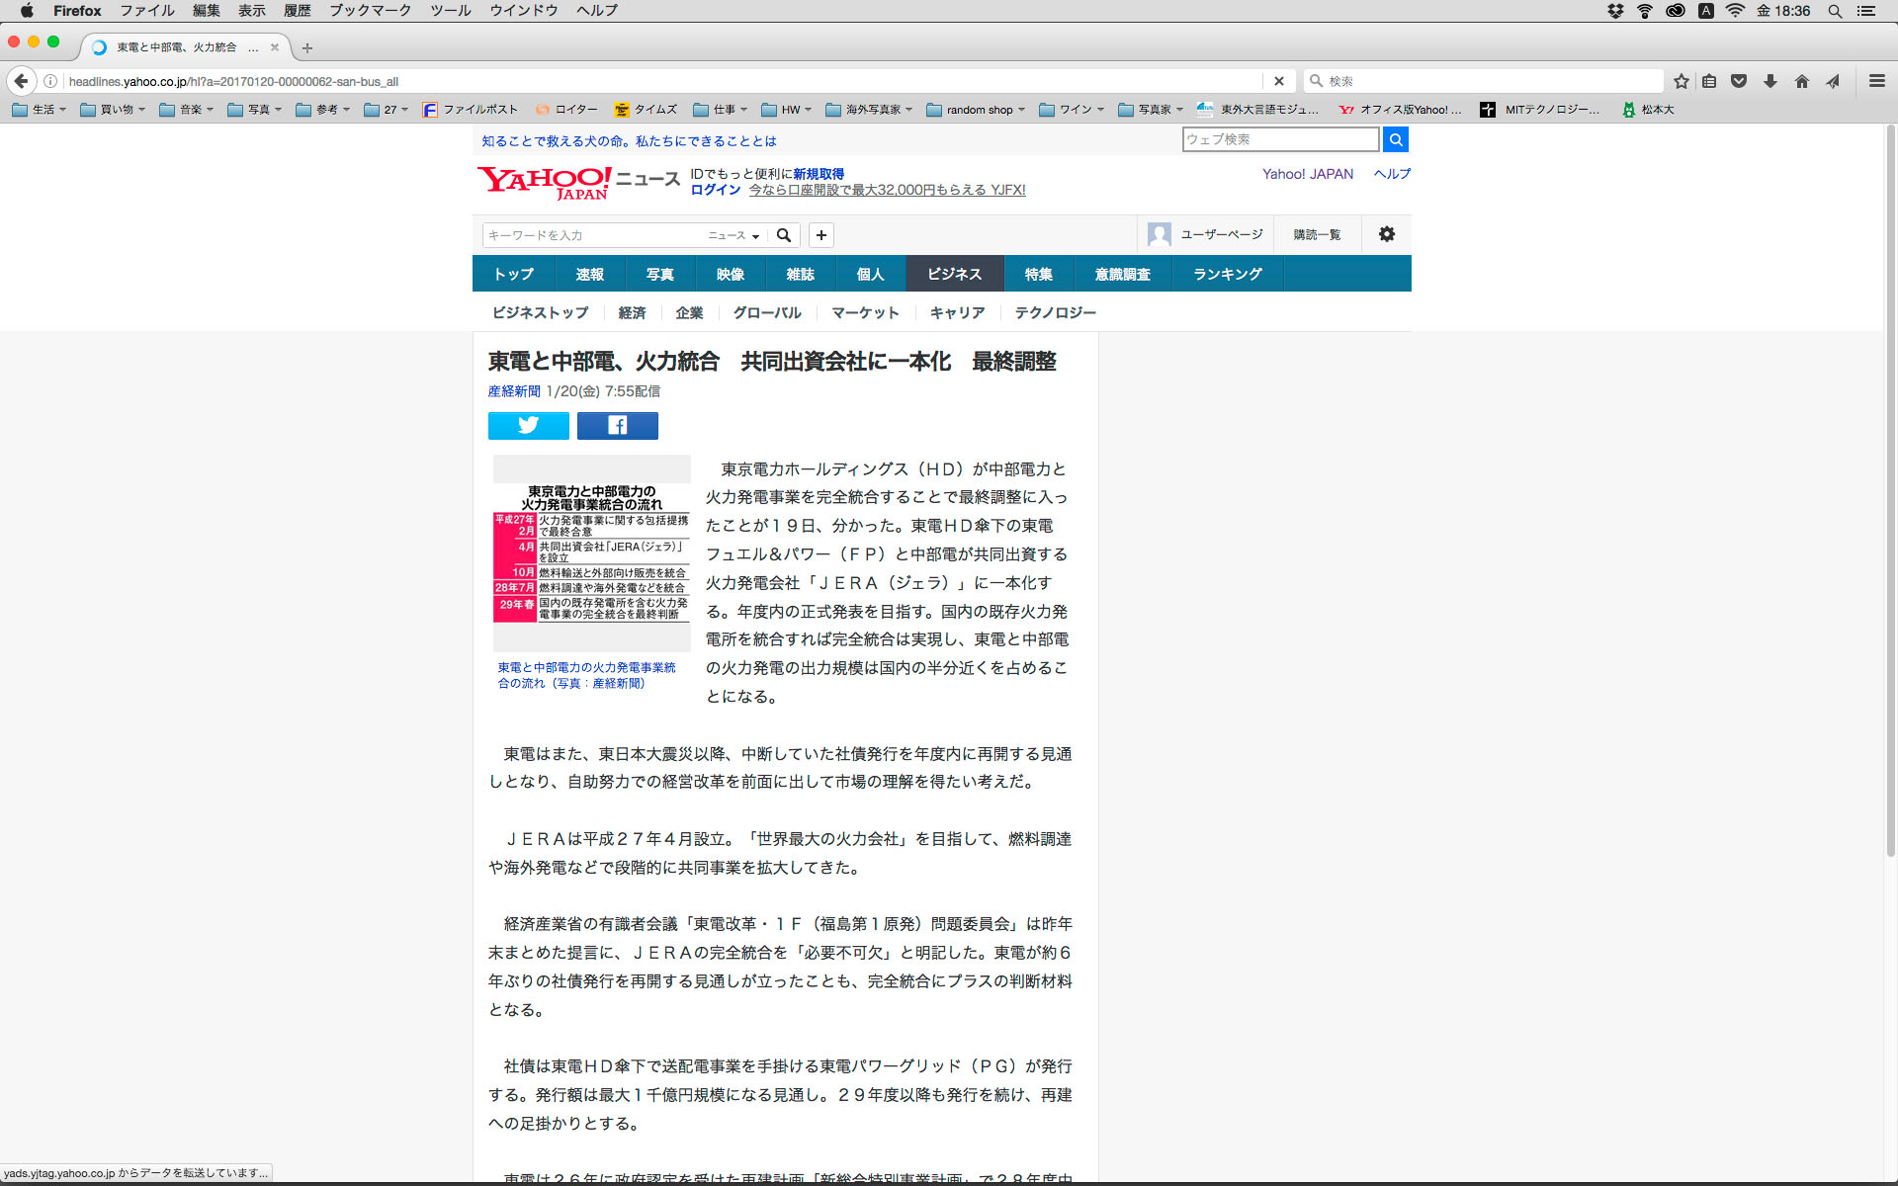Viewport: 1898px width, 1186px height.
Task: Go to Firefox home page icon
Action: tap(1801, 81)
